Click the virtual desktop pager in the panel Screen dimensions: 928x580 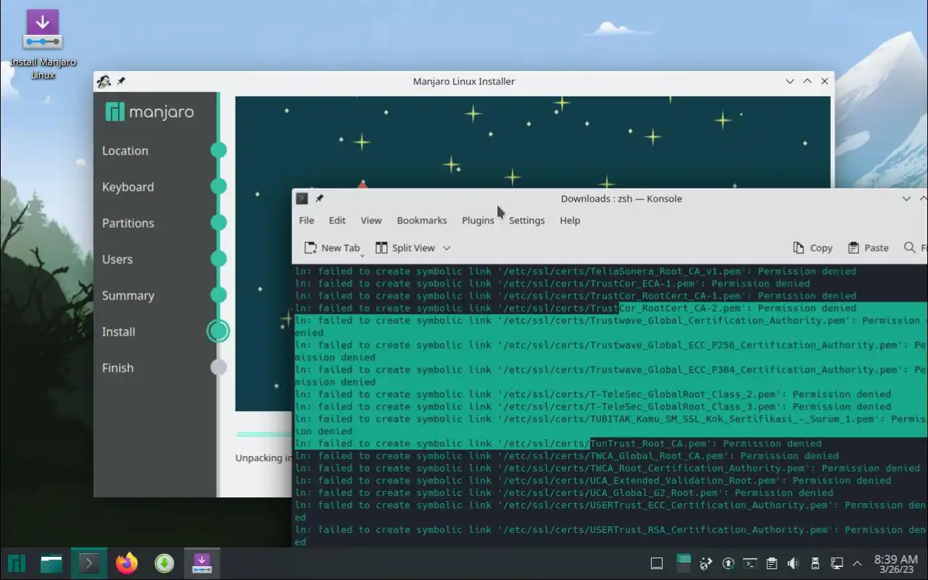coord(684,563)
